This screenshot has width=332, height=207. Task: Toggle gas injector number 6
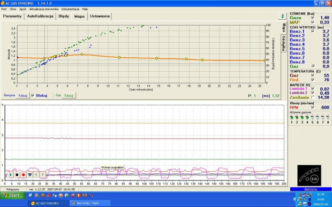(318, 117)
